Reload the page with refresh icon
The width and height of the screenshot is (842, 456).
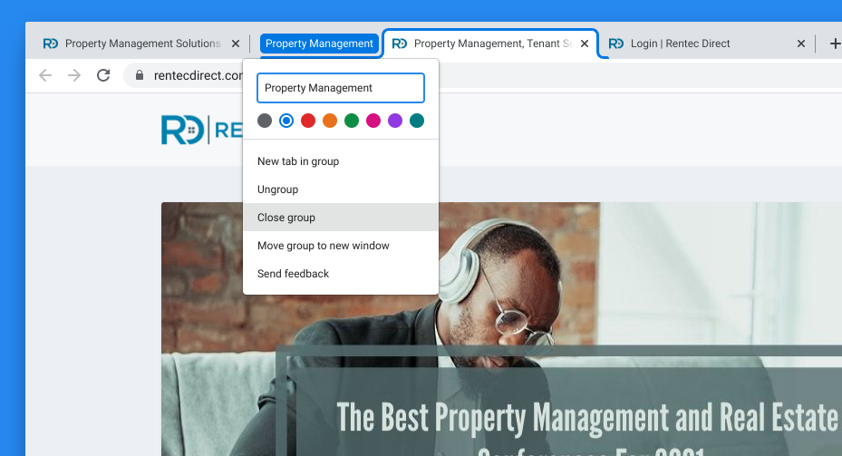[x=103, y=75]
